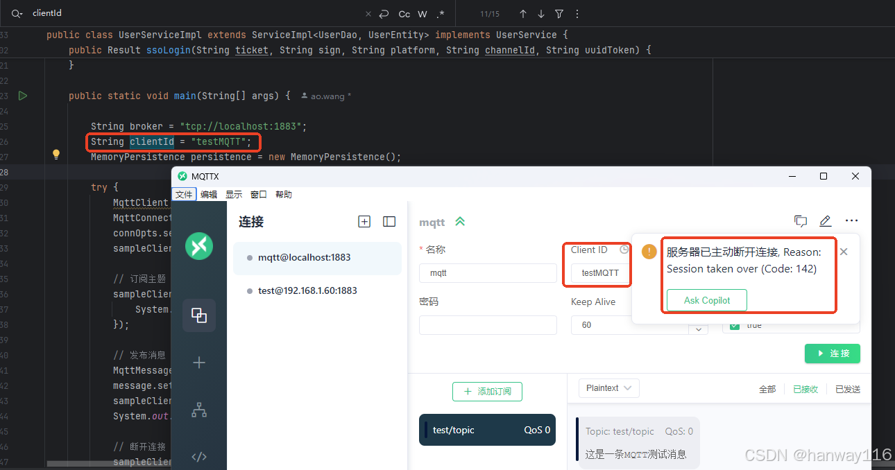Click the 密码 password input field
Screen dimensions: 895x470
coord(488,324)
